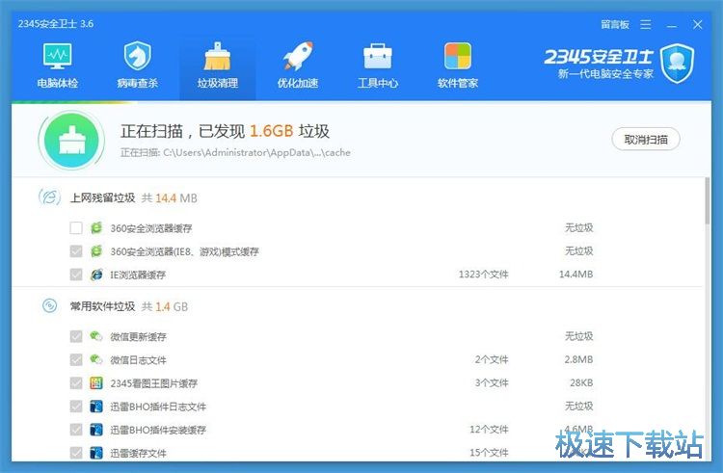Click the scan progress bar under the tabs
Viewport: 723px width, 473px height.
click(x=361, y=102)
